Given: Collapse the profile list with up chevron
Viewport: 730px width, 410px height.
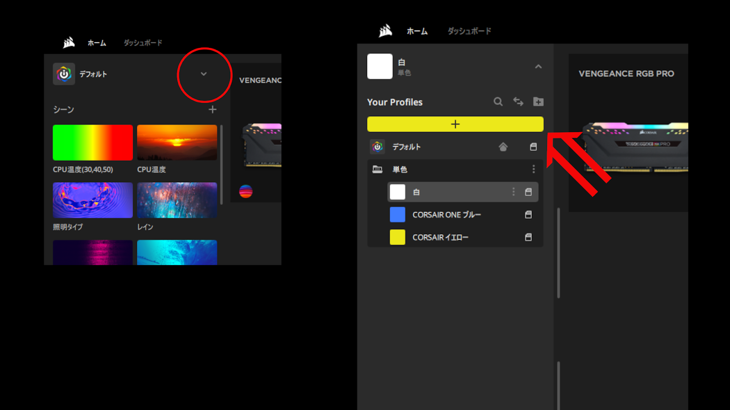Looking at the screenshot, I should 538,67.
